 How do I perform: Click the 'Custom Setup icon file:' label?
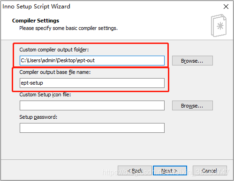[x=45, y=94]
